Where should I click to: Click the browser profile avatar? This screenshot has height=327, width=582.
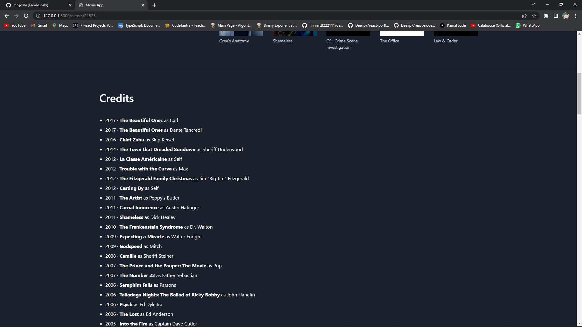(566, 16)
